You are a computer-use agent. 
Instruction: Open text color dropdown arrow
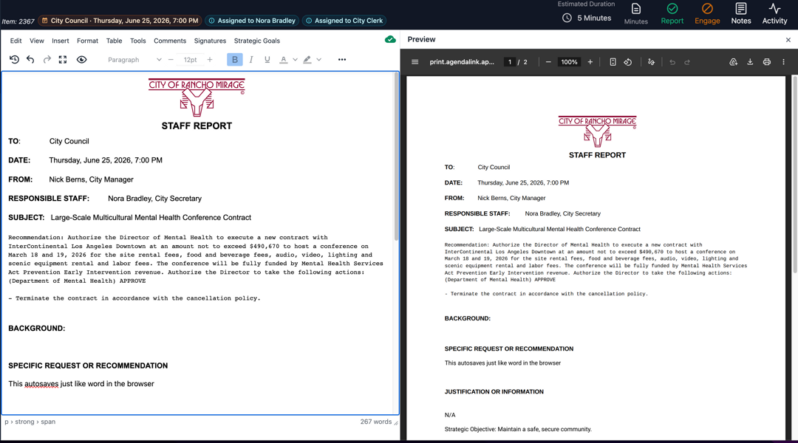point(295,60)
